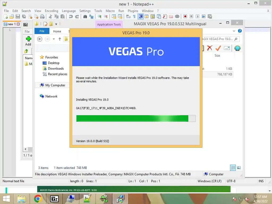Open the Encoding menu in Notepad++
Image resolution: width=272 pixels, height=204 pixels.
coord(52,11)
